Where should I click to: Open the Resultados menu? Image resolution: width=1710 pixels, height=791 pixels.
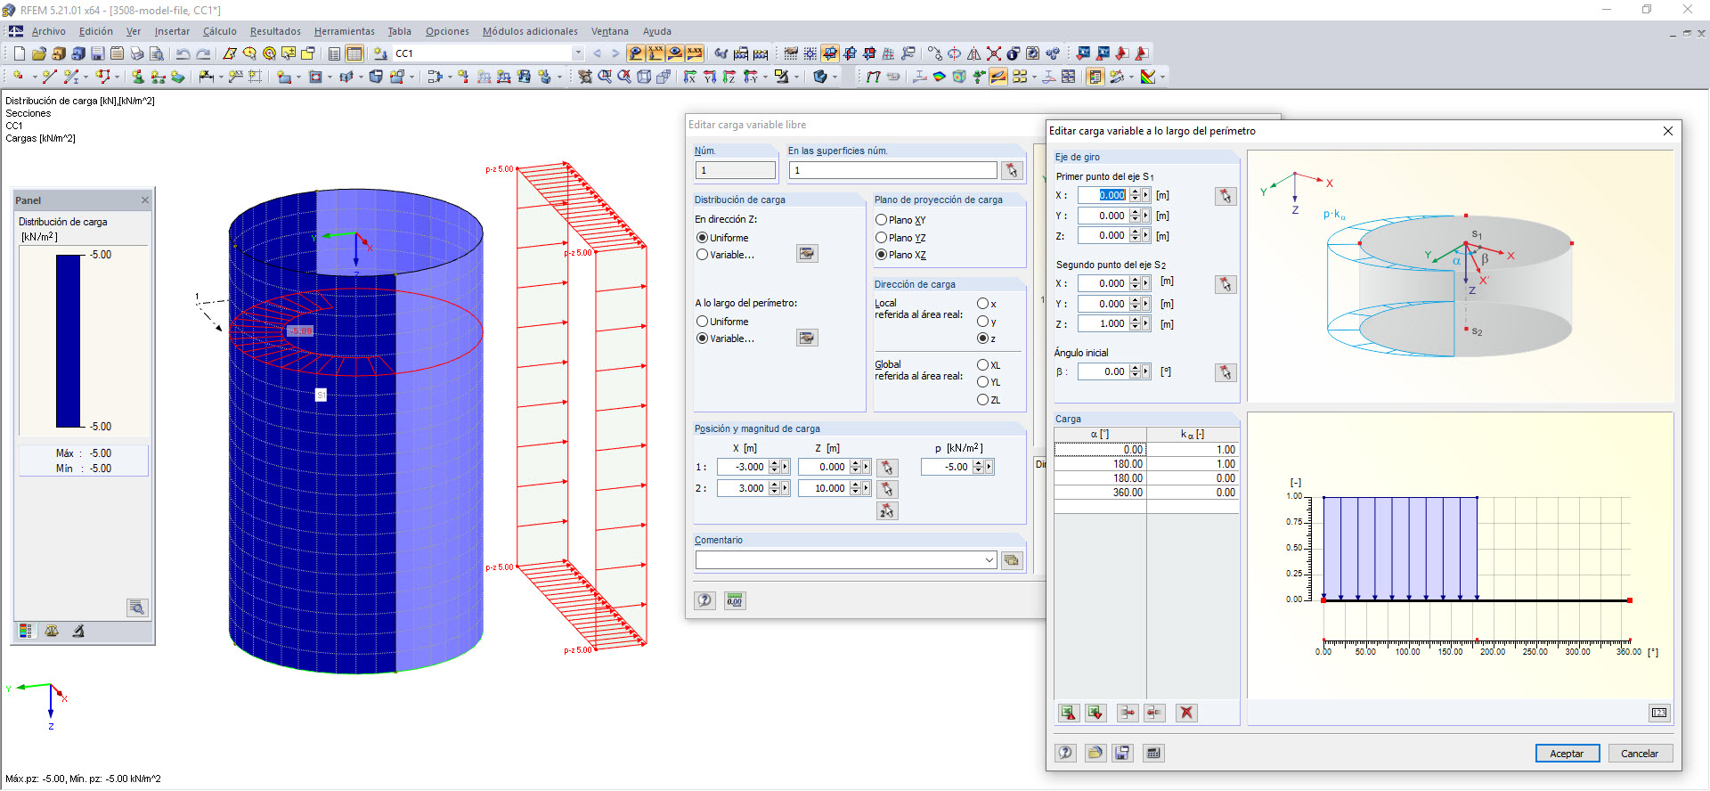tap(275, 31)
